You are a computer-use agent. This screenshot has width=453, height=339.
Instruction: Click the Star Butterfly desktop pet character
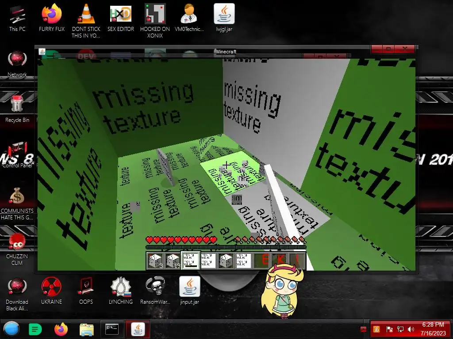click(x=283, y=291)
